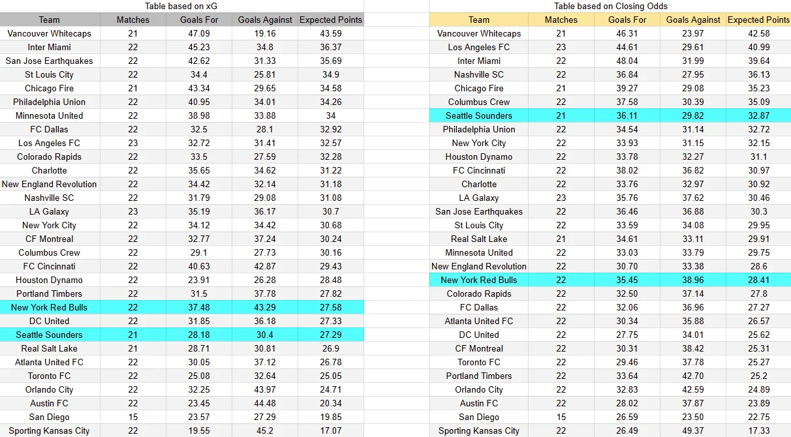Click Portland Timbers in the xG table

(x=50, y=294)
